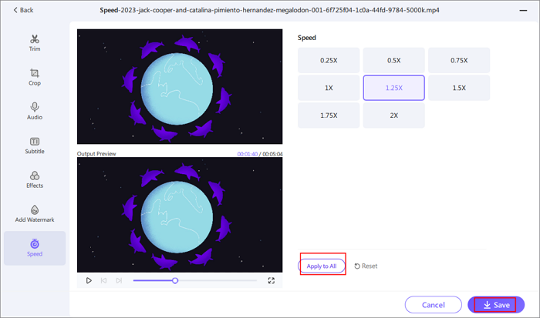Open the Effects panel

click(x=35, y=179)
